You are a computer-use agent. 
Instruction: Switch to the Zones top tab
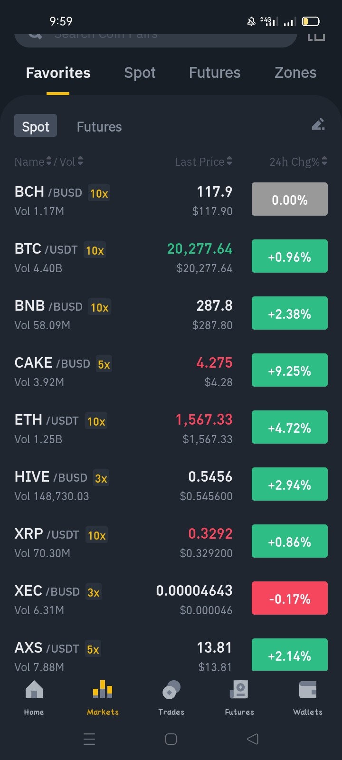tap(295, 73)
